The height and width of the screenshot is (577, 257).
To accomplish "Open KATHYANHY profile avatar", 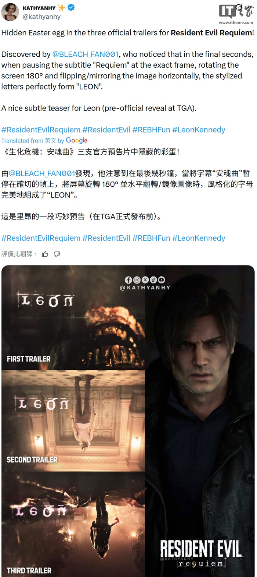I will pos(10,11).
